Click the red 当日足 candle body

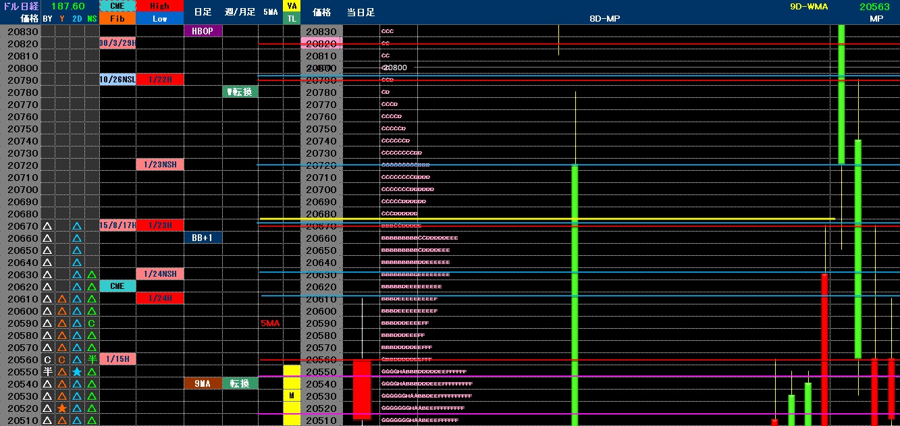click(x=363, y=390)
